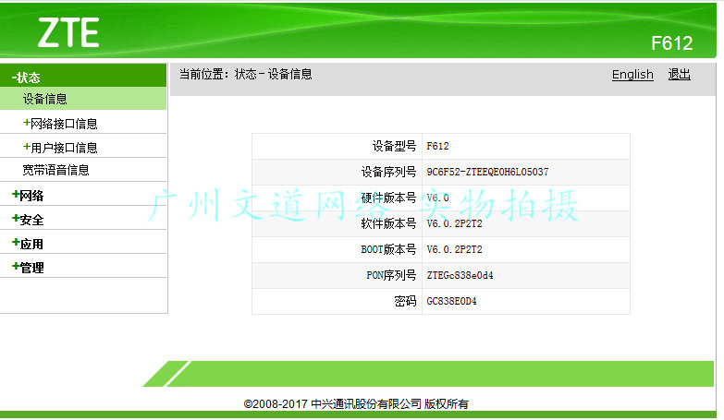
Task: Click the PON序列号 label
Action: pos(391,275)
